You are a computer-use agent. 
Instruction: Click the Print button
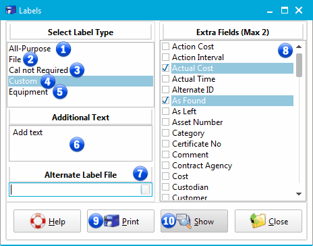121,221
